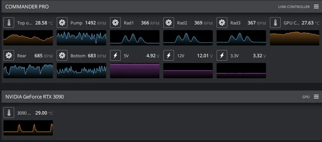322x142 pixels.
Task: Click the GPU C... thermometer icon
Action: (x=275, y=23)
